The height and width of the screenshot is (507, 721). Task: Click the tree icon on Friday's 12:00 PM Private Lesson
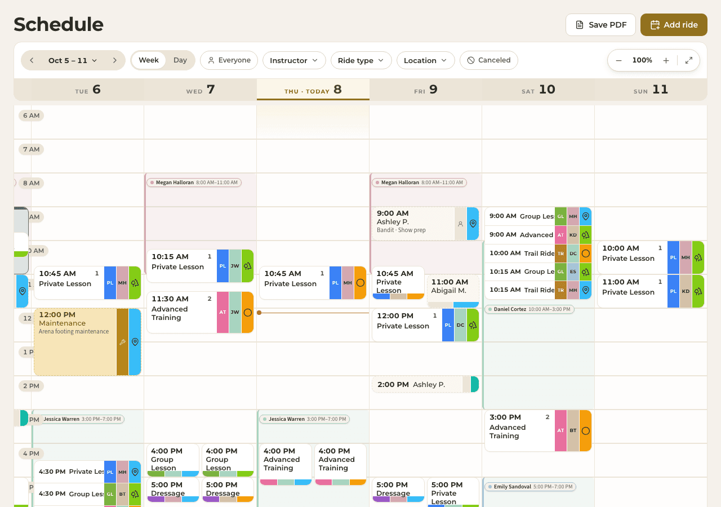pos(473,325)
